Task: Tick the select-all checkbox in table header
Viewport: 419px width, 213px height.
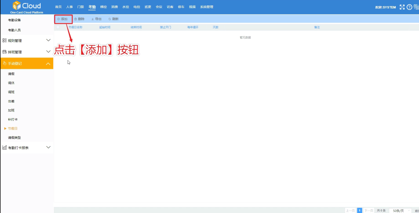Action: [58, 27]
